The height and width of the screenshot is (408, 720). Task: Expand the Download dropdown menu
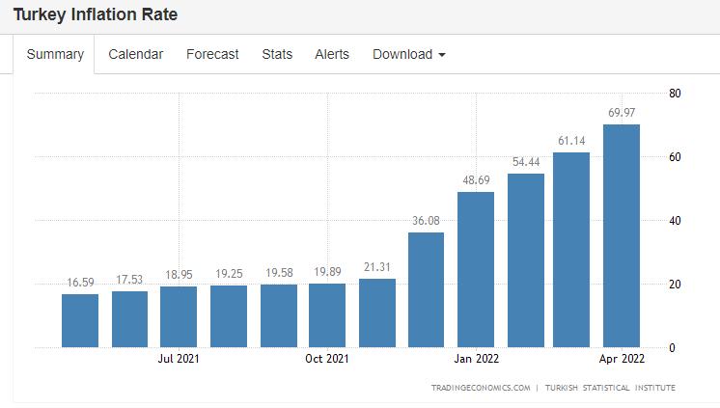click(x=409, y=54)
